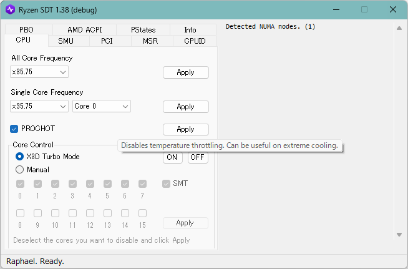Screen dimensions: 408x269
Task: Toggle the PROCHOT checkbox
Action: [x=14, y=129]
